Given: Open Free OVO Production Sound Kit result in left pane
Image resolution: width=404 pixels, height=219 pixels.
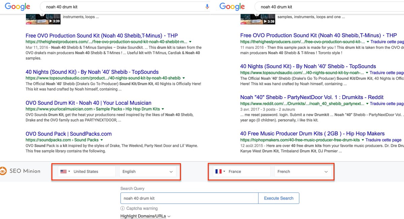Looking at the screenshot, I should 102,36.
